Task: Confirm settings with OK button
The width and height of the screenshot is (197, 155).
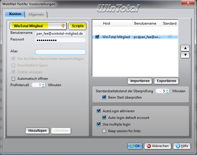Action: point(135,146)
